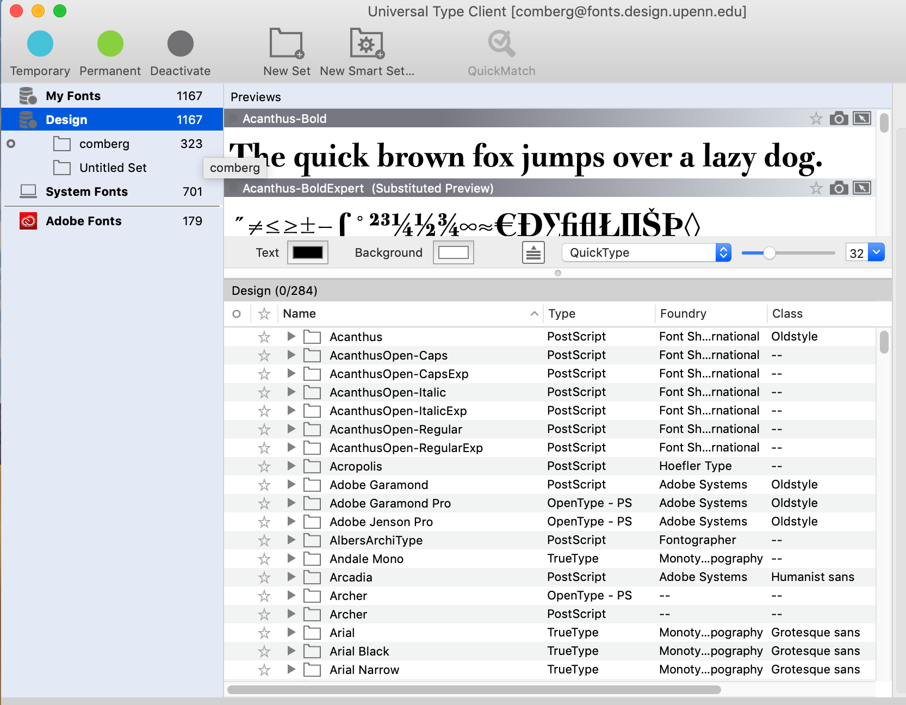Click the Deactivate fonts icon

[x=180, y=44]
